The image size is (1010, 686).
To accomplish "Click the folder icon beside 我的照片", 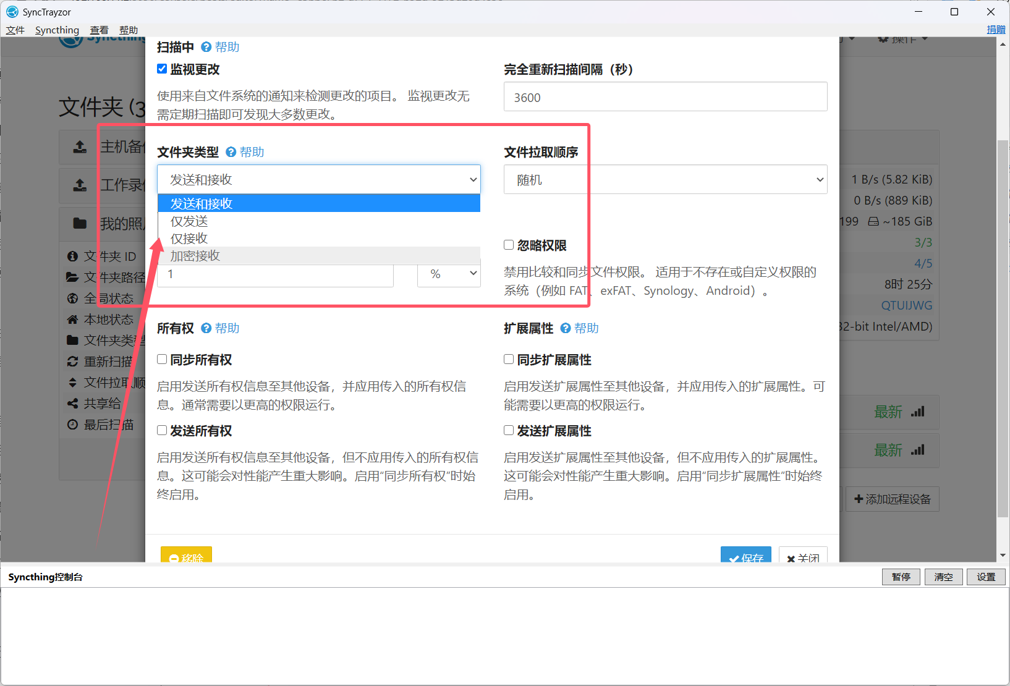I will pos(80,224).
